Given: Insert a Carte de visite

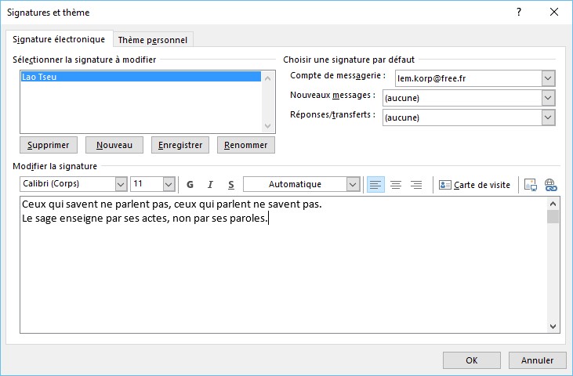Looking at the screenshot, I should [x=474, y=185].
